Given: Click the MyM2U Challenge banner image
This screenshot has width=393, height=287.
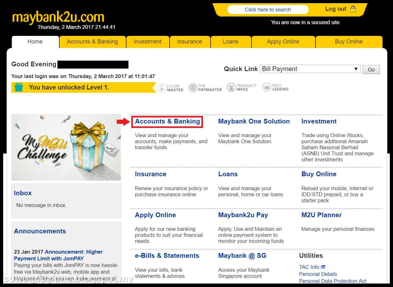Looking at the screenshot, I should (66, 147).
